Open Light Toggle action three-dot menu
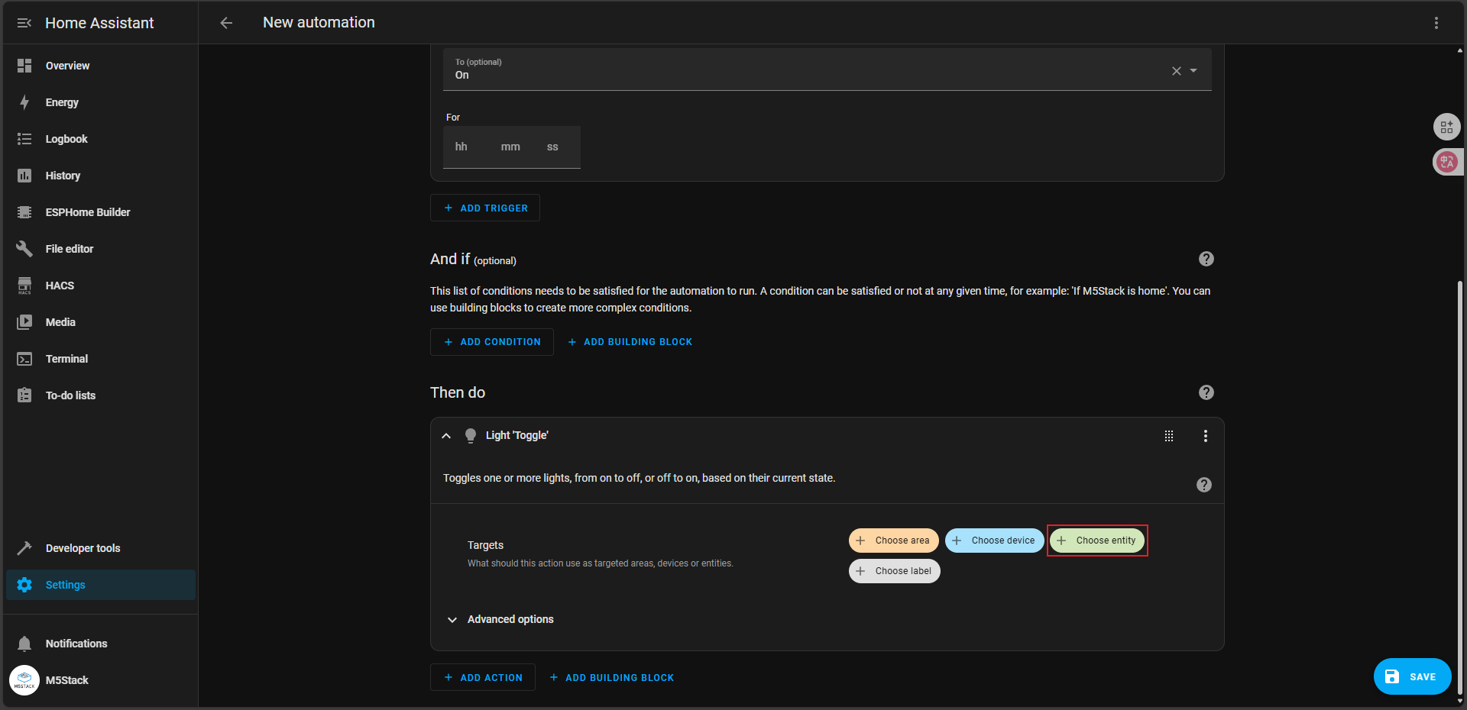The height and width of the screenshot is (710, 1467). (x=1206, y=436)
